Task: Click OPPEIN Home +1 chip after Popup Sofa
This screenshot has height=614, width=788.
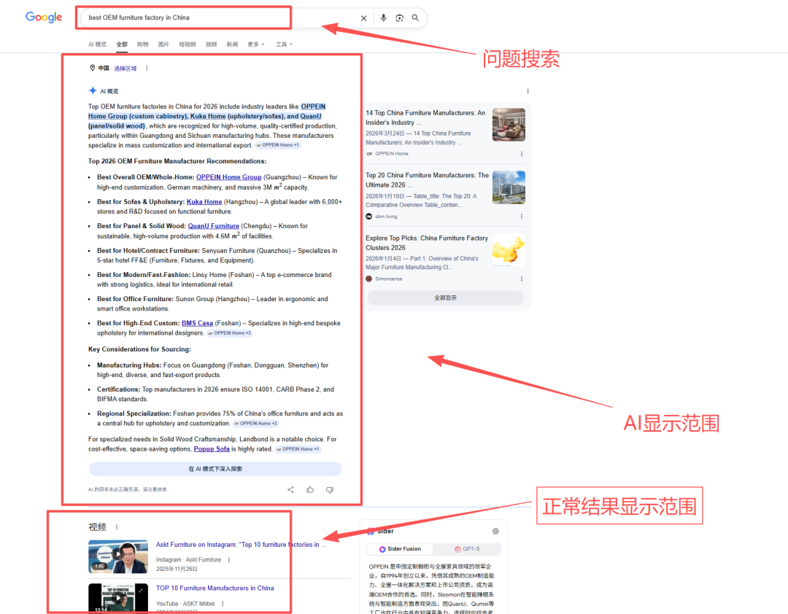Action: pyautogui.click(x=298, y=449)
